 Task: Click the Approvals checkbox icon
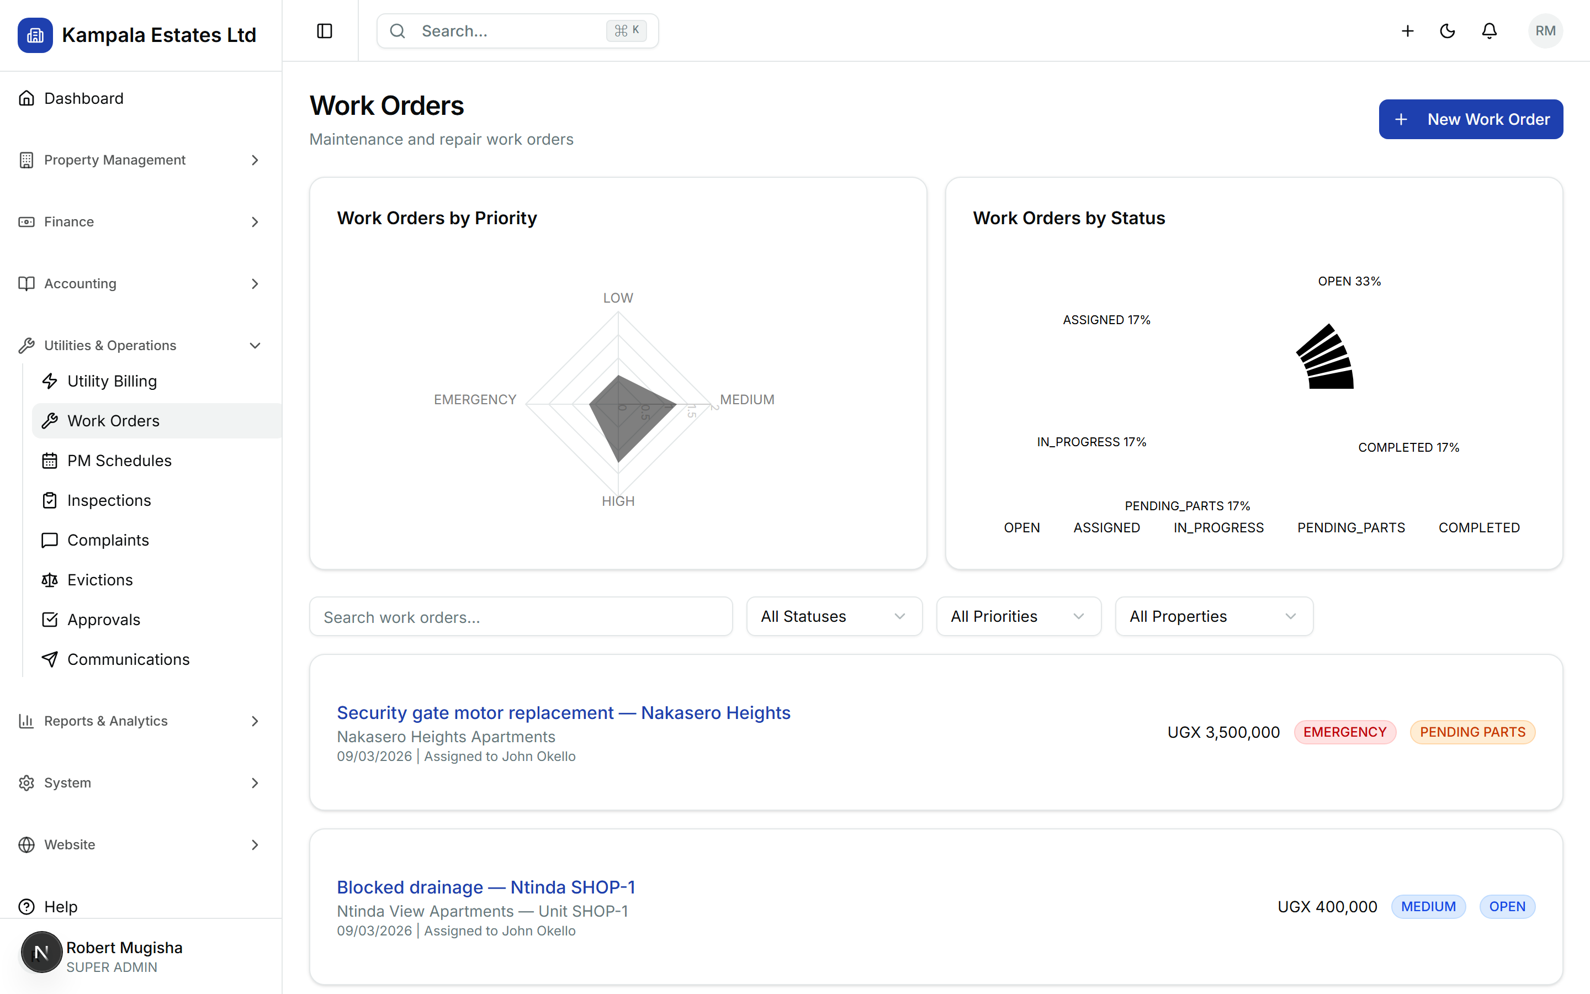50,620
